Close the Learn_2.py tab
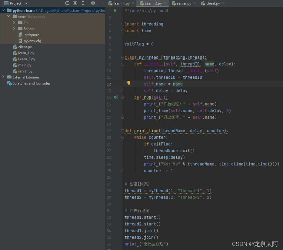Viewport: 283px width, 250px height. pos(165,3)
